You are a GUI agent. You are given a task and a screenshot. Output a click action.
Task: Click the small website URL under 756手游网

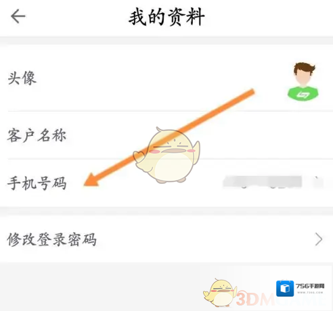click(310, 293)
